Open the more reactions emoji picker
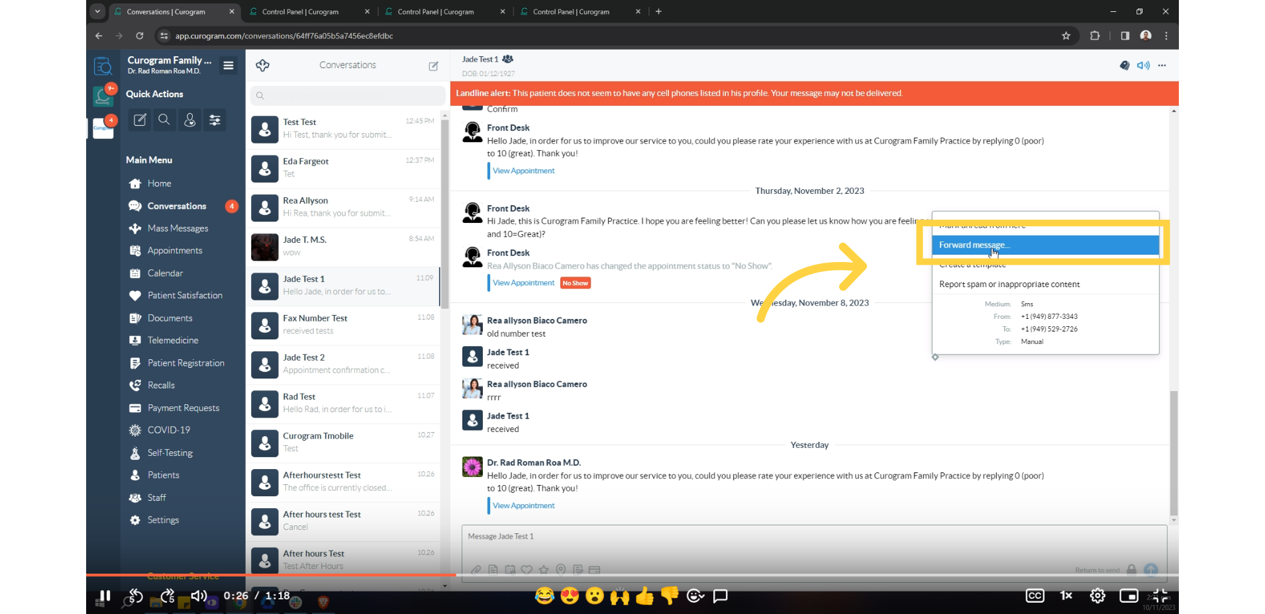Viewport: 1265px width, 614px height. 695,596
